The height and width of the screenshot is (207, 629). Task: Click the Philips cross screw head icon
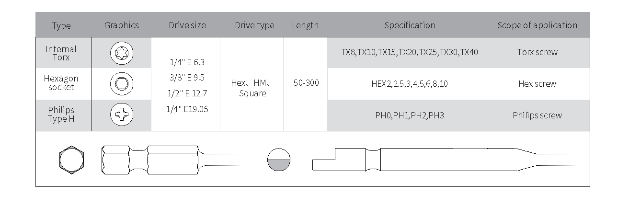[121, 115]
